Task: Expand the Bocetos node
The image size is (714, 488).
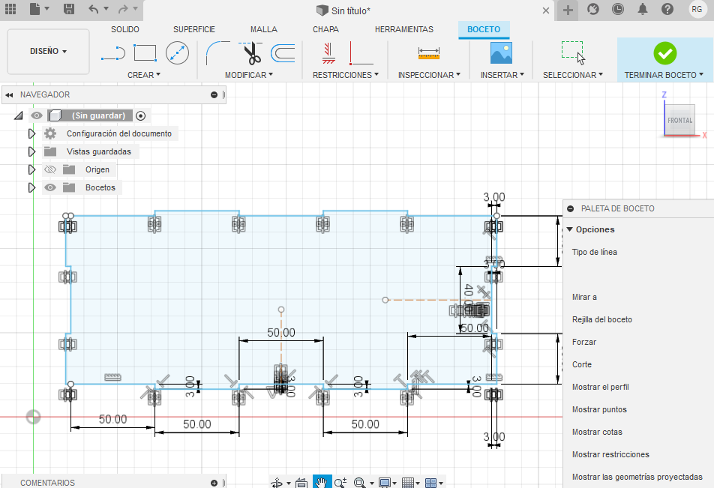Action: tap(31, 187)
